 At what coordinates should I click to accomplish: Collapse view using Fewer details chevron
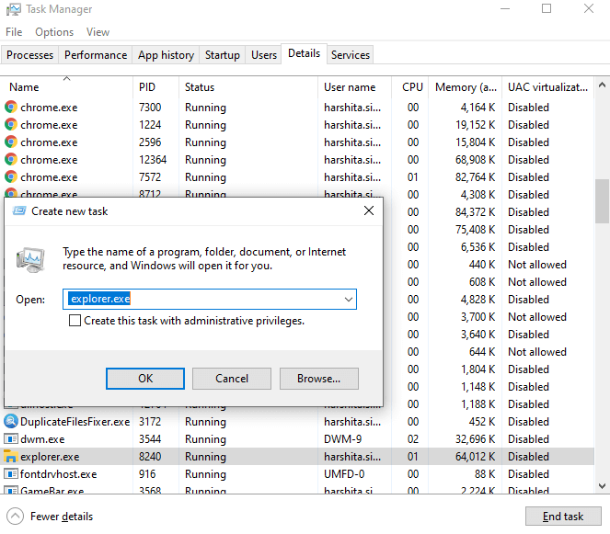[x=15, y=516]
